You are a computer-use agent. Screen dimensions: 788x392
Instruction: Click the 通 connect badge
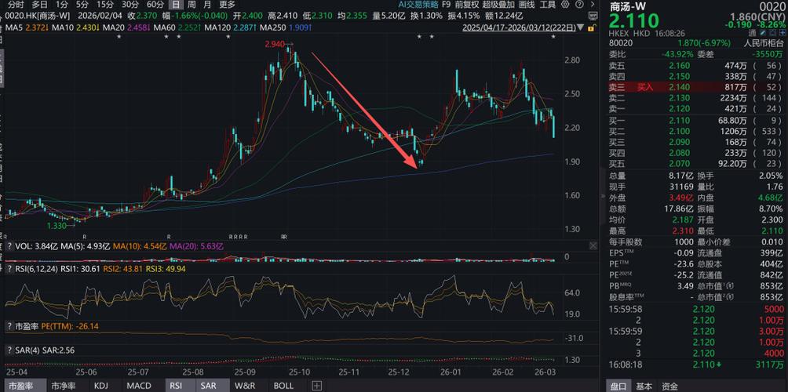[753, 33]
